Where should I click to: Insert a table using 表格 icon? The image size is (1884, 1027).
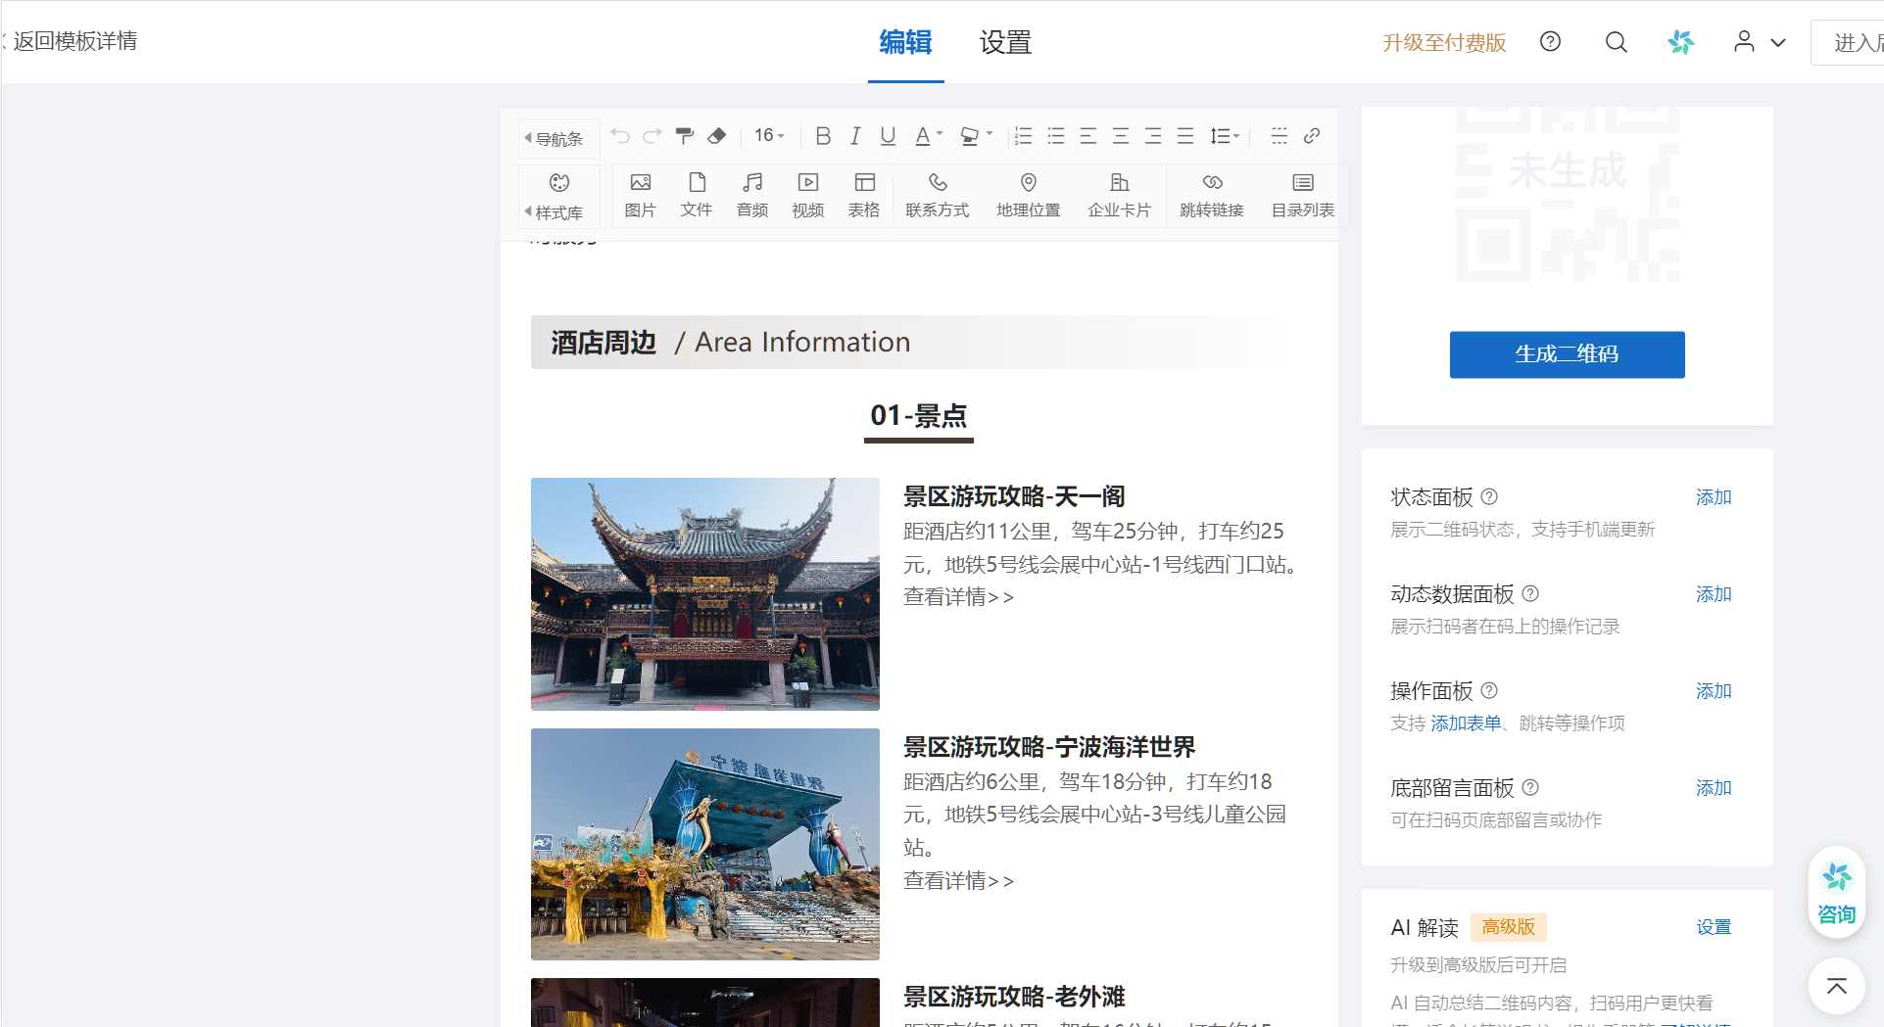tap(863, 195)
